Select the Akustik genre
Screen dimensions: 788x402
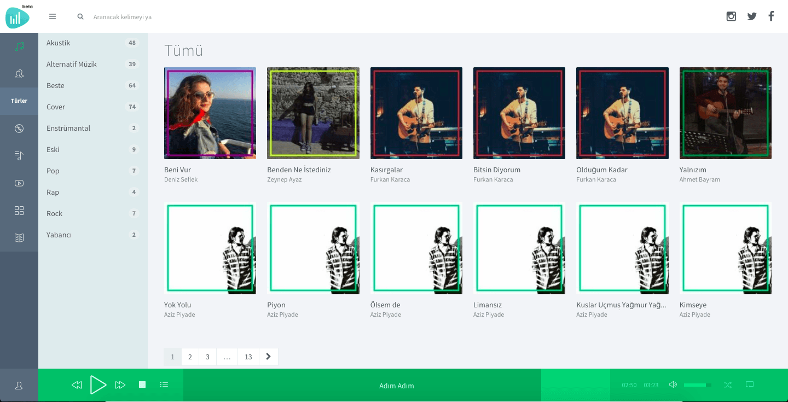[59, 43]
